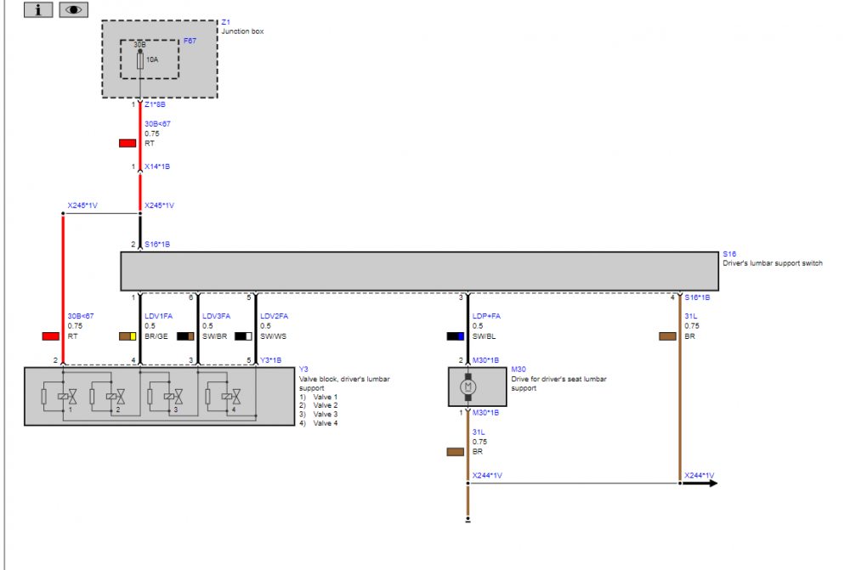Select the LDP+FA wire signal label
850x570 pixels.
click(x=486, y=316)
